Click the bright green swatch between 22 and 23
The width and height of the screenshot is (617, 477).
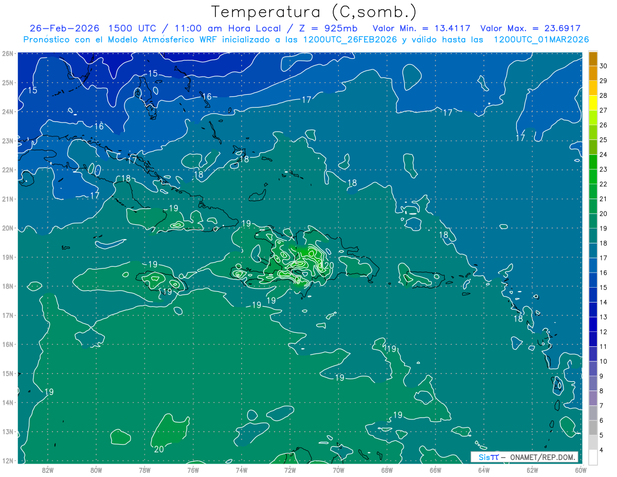[593, 176]
